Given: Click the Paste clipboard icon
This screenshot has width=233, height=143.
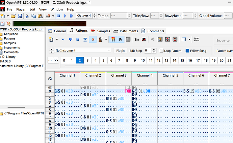Looking at the screenshot, I should [x=40, y=16].
